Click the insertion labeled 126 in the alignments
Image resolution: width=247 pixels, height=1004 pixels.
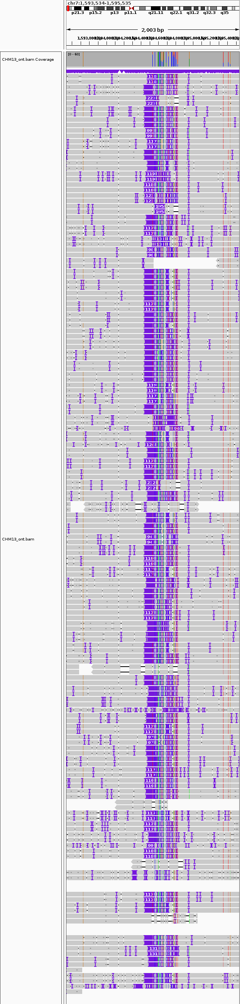(x=150, y=445)
